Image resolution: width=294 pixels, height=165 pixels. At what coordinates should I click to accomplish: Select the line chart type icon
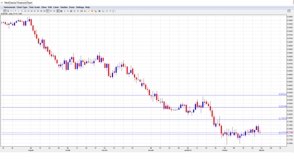[x=11, y=11]
